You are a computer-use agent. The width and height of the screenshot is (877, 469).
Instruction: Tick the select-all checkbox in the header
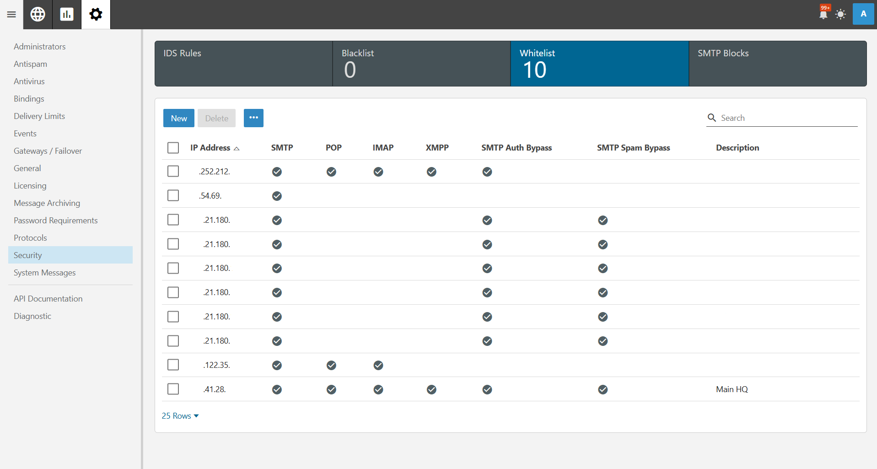pos(173,148)
